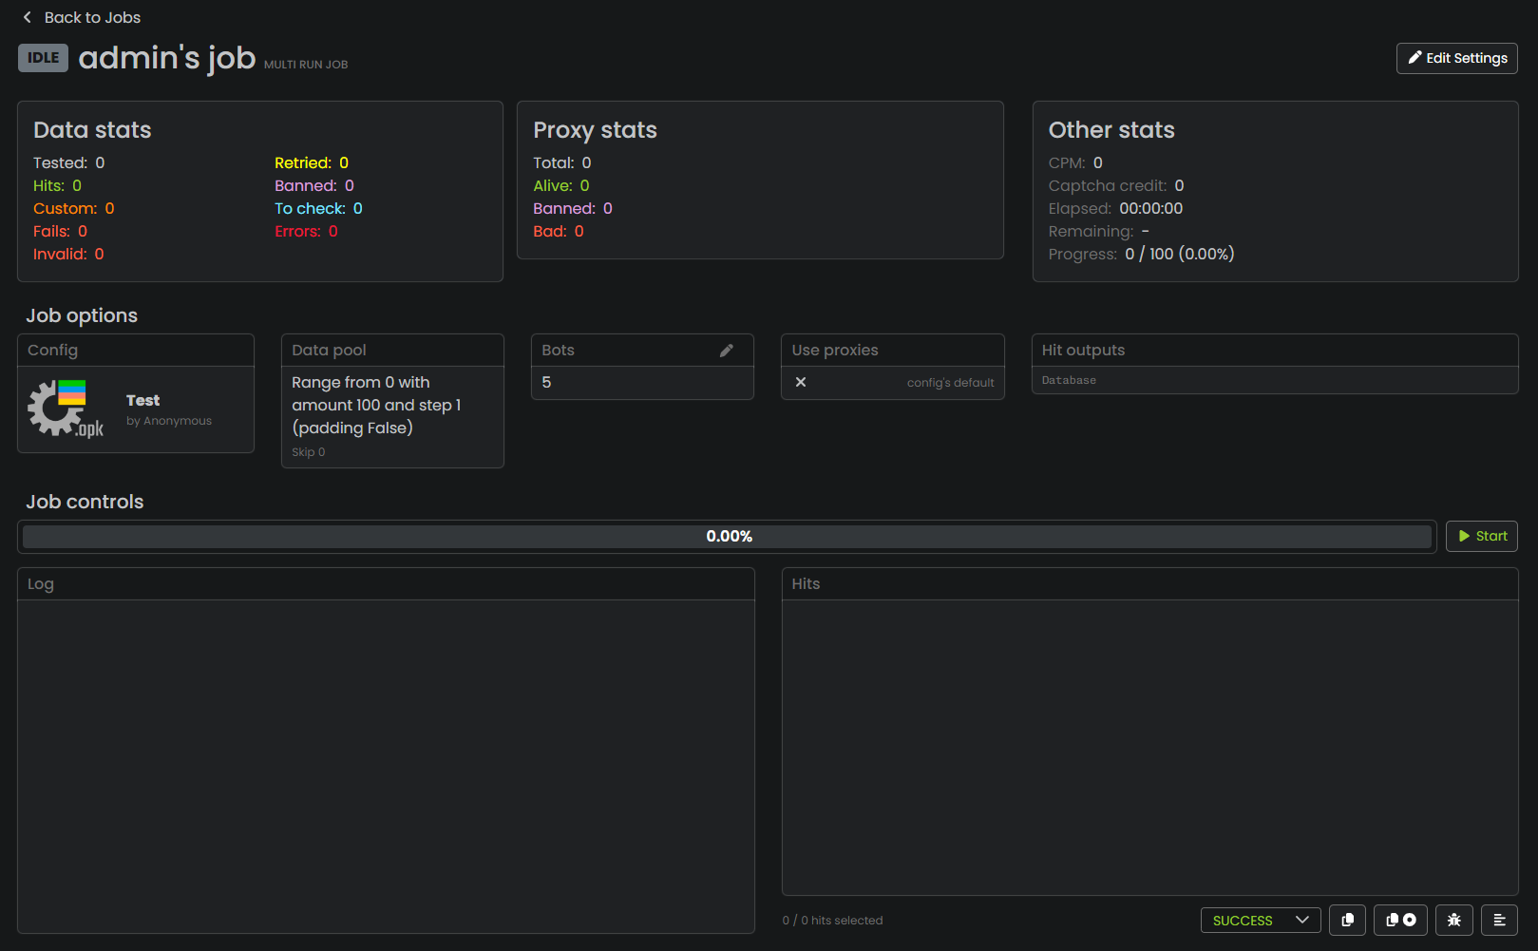
Task: Click 'Bad: 0' in Proxy stats
Action: [x=559, y=231]
